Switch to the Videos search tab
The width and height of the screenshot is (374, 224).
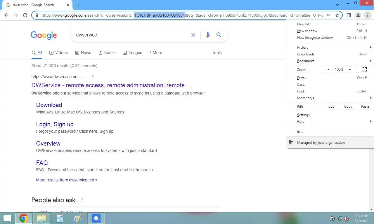click(x=58, y=53)
